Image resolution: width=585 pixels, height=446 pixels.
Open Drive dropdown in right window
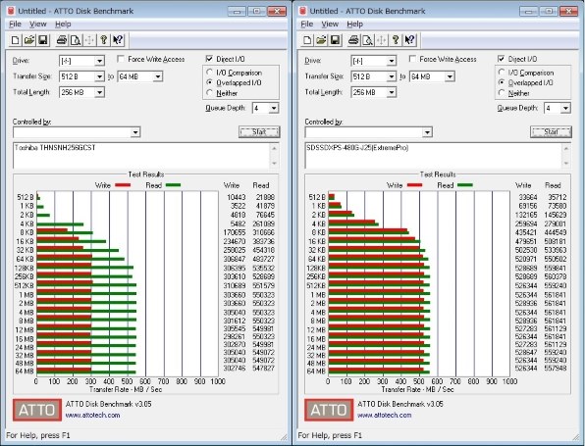(391, 61)
